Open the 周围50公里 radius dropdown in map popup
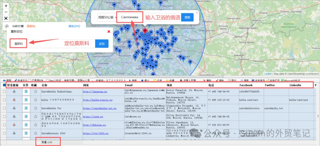Image resolution: width=320 pixels, height=146 pixels. coord(107,18)
